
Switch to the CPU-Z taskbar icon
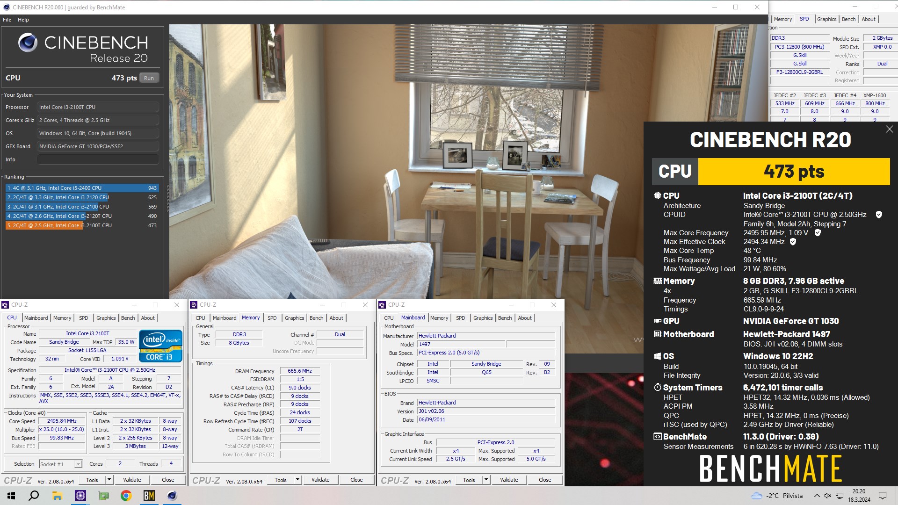click(80, 496)
